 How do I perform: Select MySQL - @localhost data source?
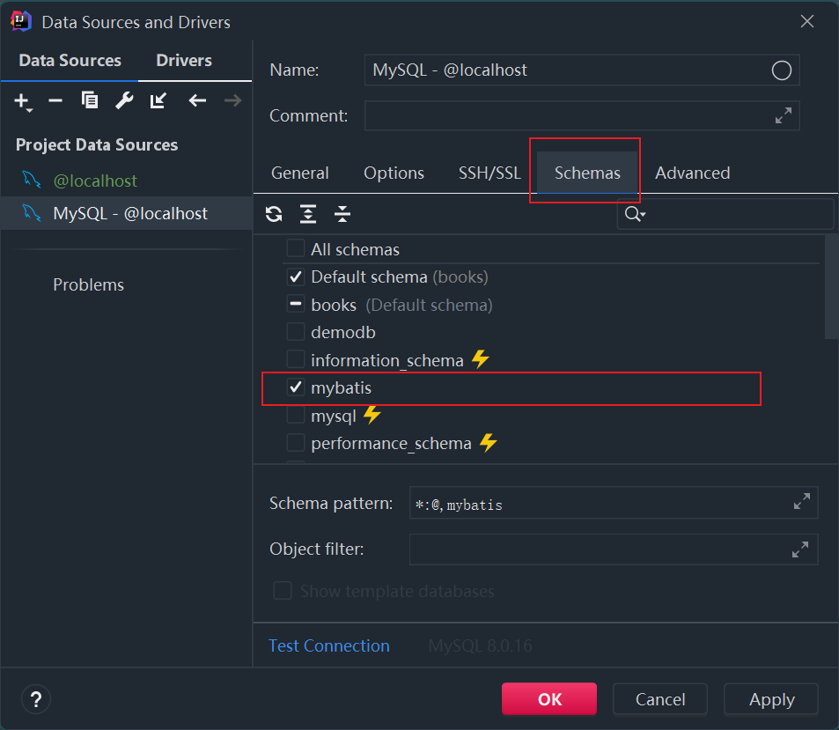point(126,213)
